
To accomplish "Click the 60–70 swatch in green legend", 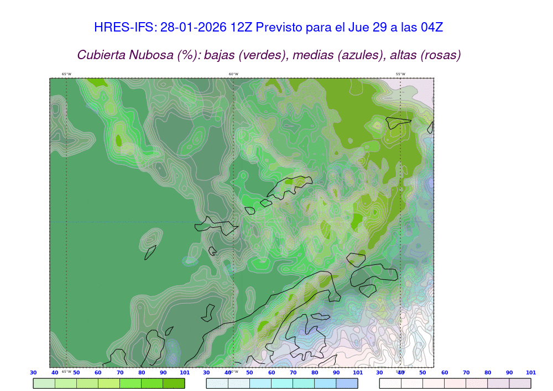I will (109, 383).
